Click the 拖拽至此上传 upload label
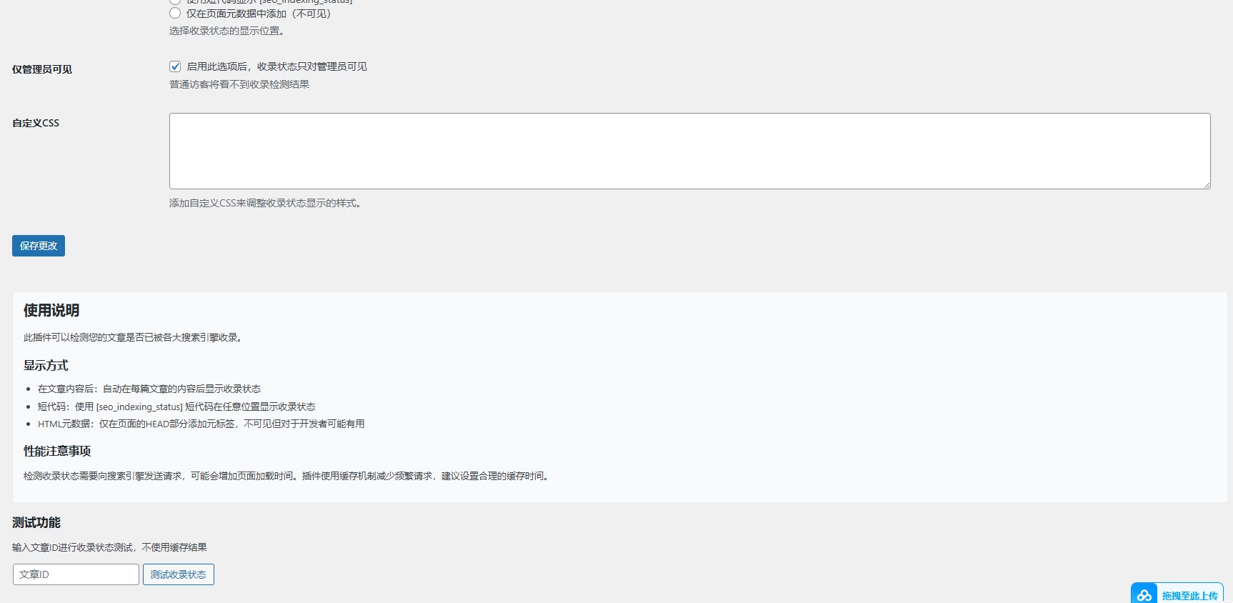1233x603 pixels. pos(1189,596)
